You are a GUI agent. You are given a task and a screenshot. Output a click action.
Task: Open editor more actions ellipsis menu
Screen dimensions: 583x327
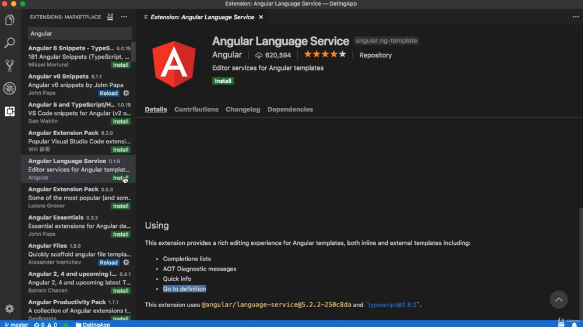575,17
